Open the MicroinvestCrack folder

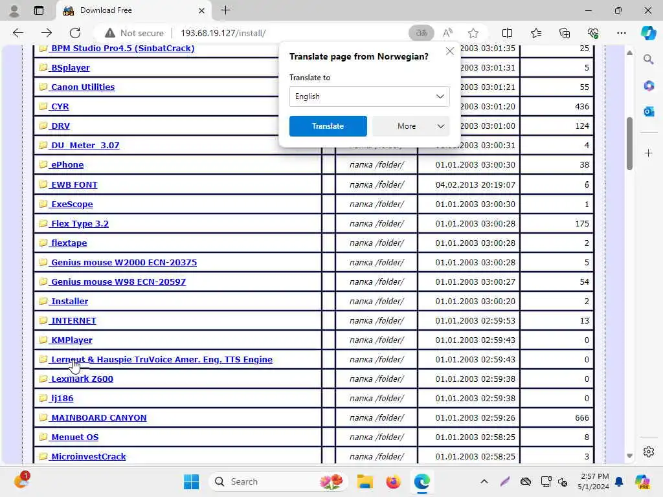point(88,457)
